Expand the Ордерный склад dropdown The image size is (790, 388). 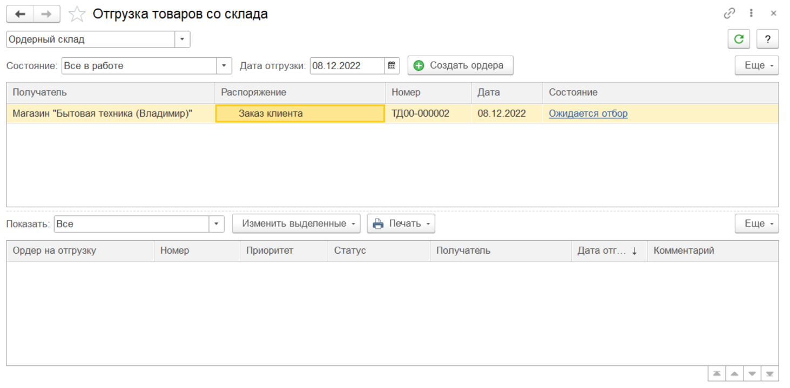point(182,39)
